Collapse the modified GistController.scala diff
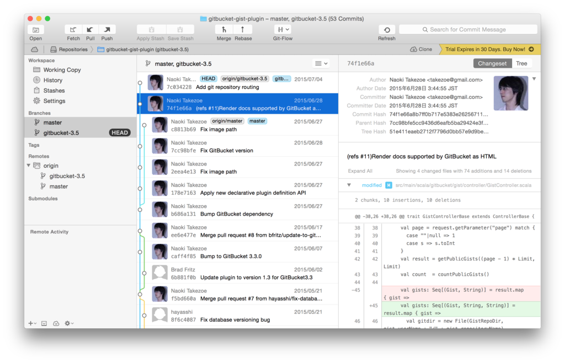 (x=349, y=185)
